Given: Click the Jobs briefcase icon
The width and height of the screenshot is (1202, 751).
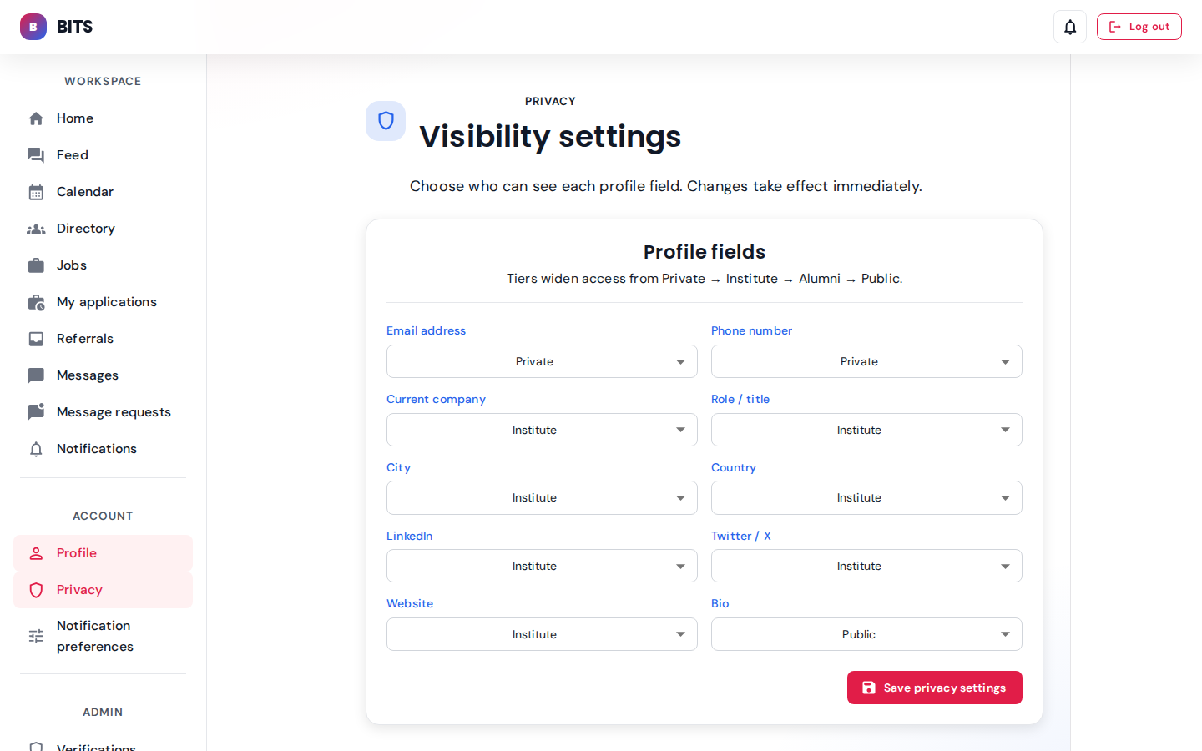Looking at the screenshot, I should click(x=36, y=265).
